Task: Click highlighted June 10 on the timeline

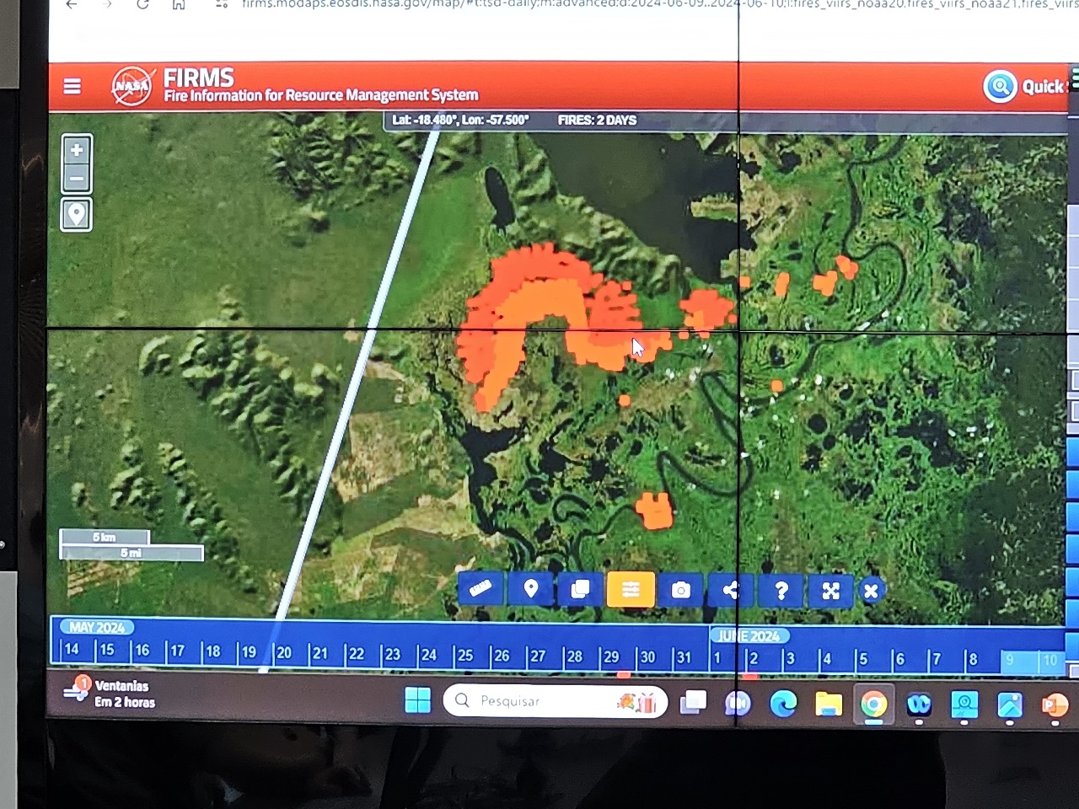Action: [x=1049, y=661]
